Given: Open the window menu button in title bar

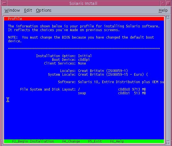Looking at the screenshot, I should pyautogui.click(x=4, y=3).
